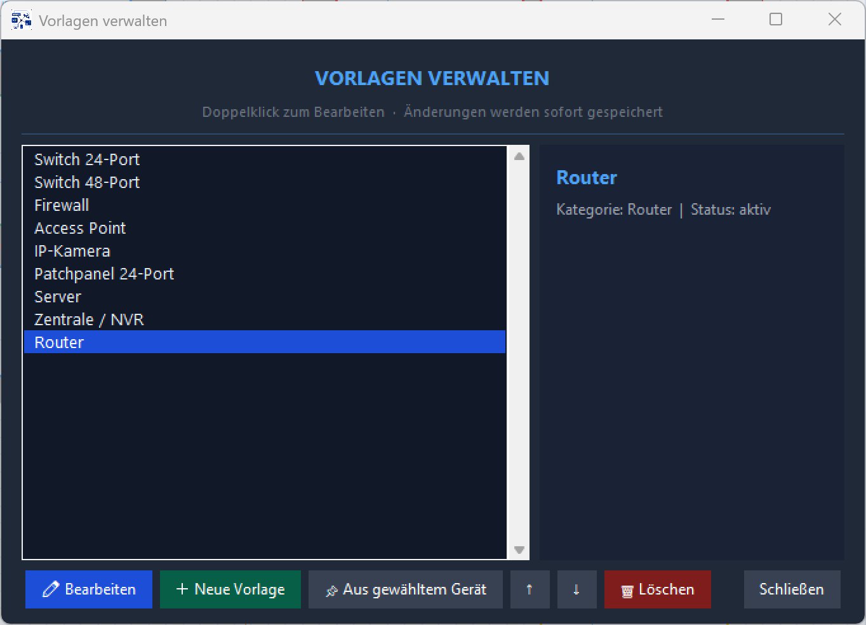Close the window with the X button
Viewport: 866px width, 625px height.
[x=835, y=20]
